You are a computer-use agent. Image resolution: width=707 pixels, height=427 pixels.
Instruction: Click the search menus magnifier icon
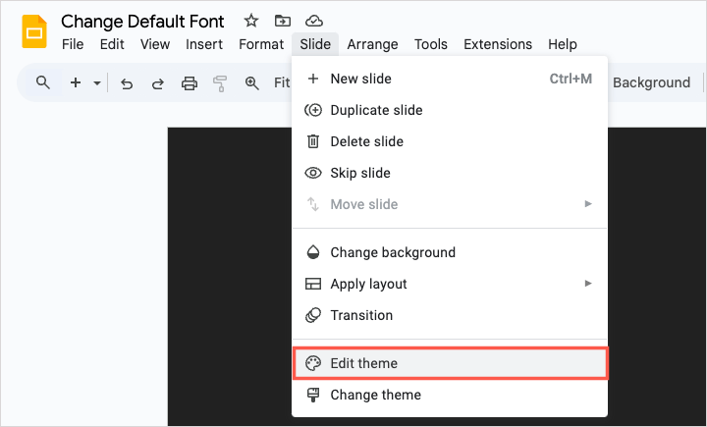click(x=43, y=82)
